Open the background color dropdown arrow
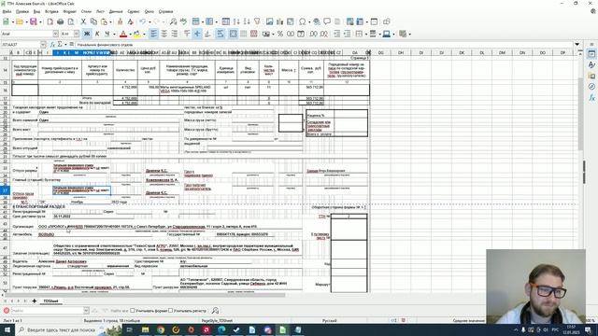This screenshot has height=336, width=598. (x=144, y=35)
